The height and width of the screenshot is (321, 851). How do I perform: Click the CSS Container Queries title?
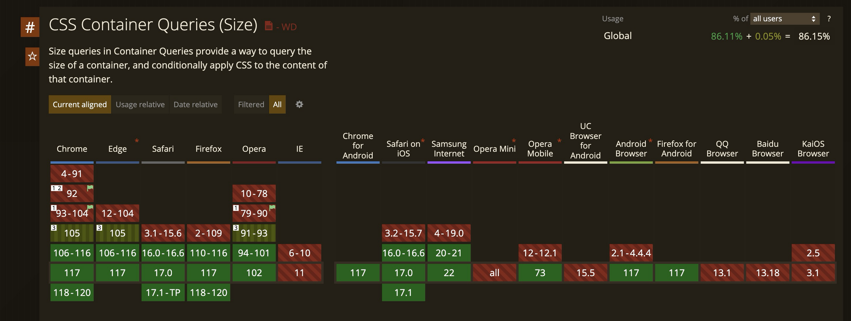153,25
